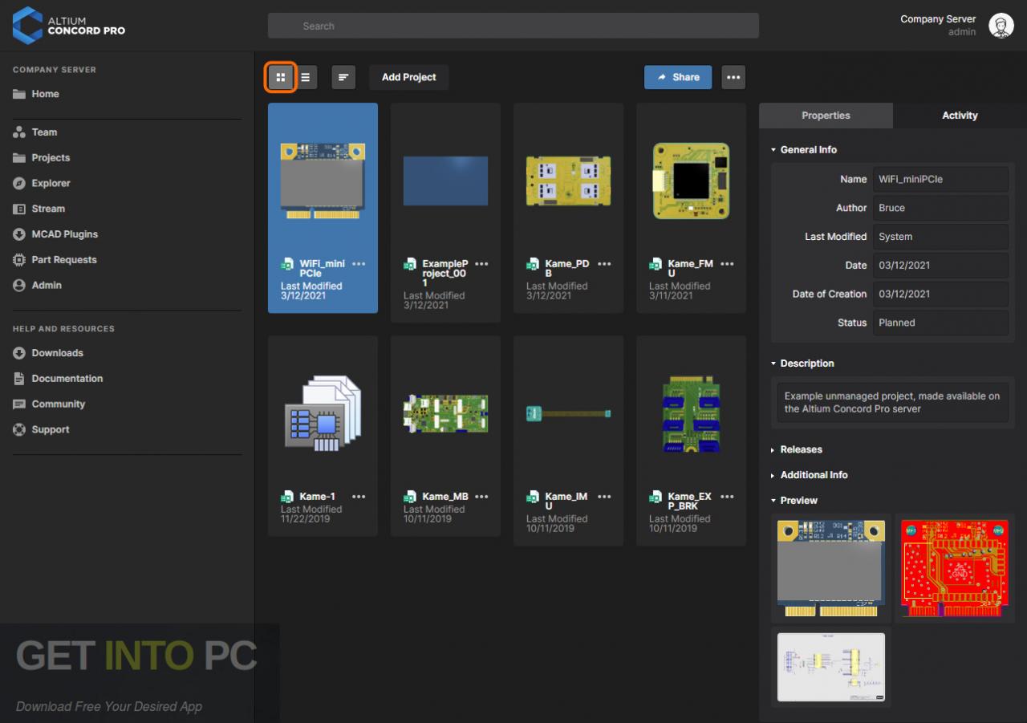
Task: Click the admin user avatar
Action: coord(1001,26)
